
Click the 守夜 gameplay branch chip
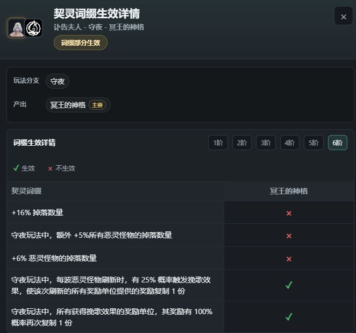[x=58, y=81]
